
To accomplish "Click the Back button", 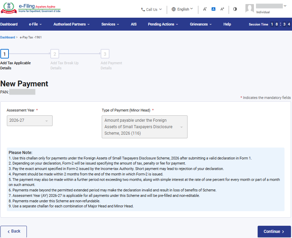I will [x=14, y=231].
